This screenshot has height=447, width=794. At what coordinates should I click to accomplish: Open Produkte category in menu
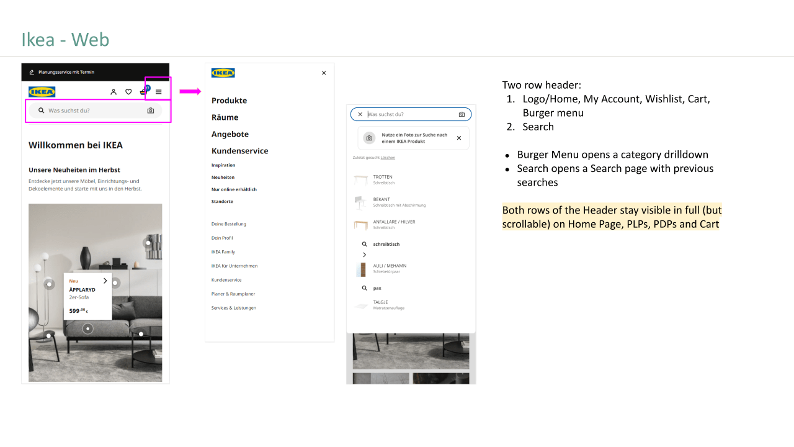[229, 101]
